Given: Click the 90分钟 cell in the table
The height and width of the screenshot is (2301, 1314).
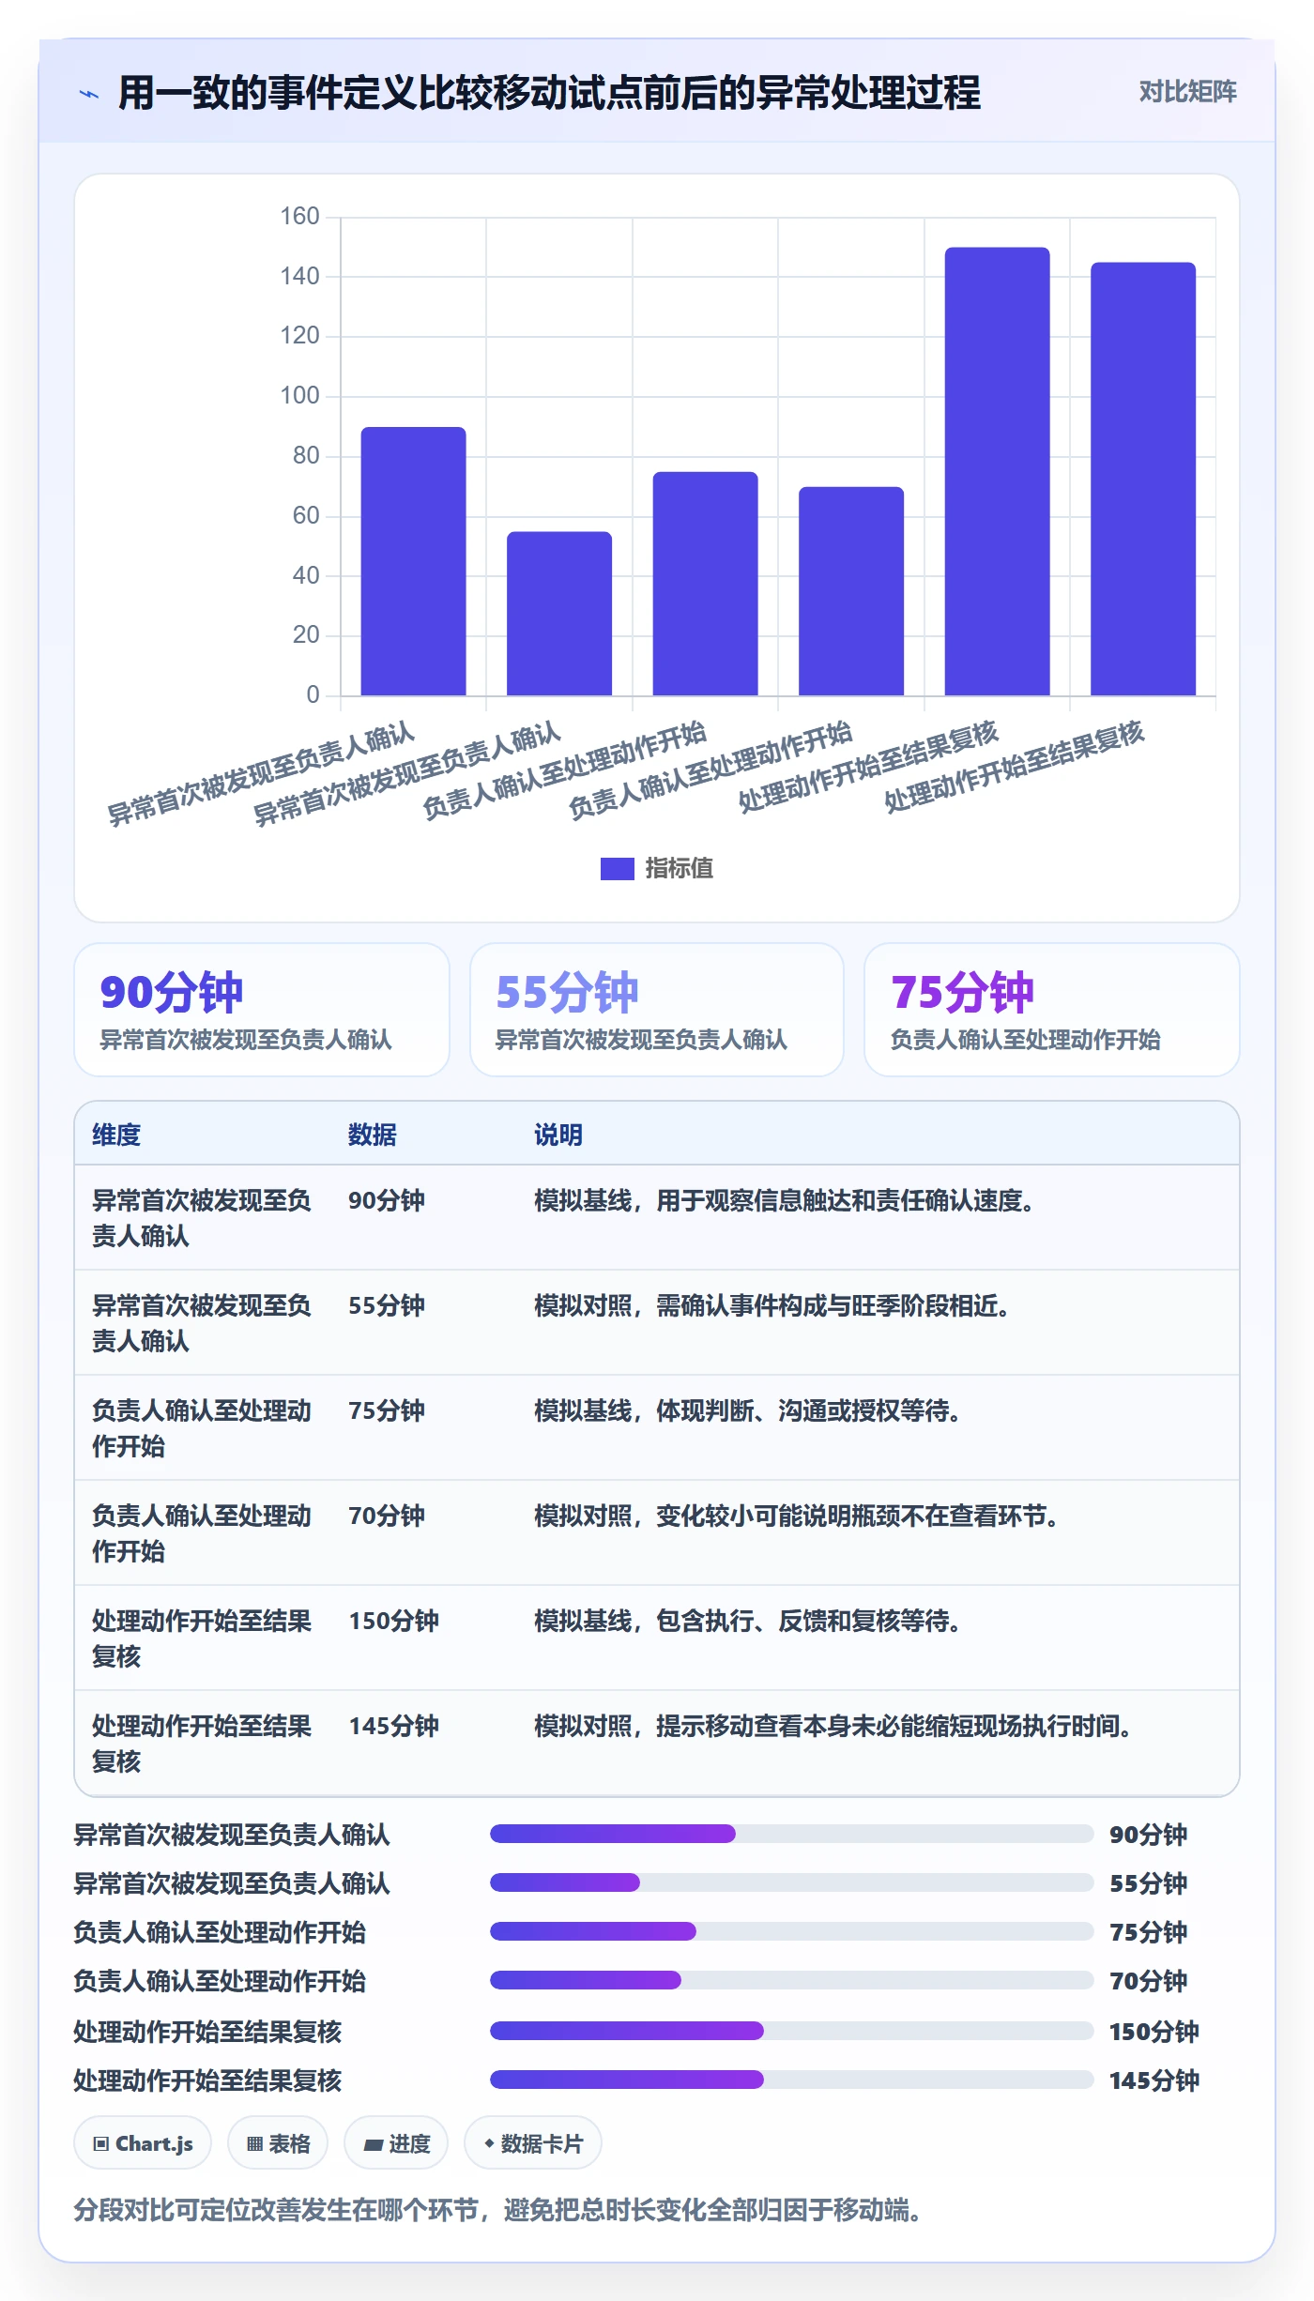Looking at the screenshot, I should (387, 1200).
